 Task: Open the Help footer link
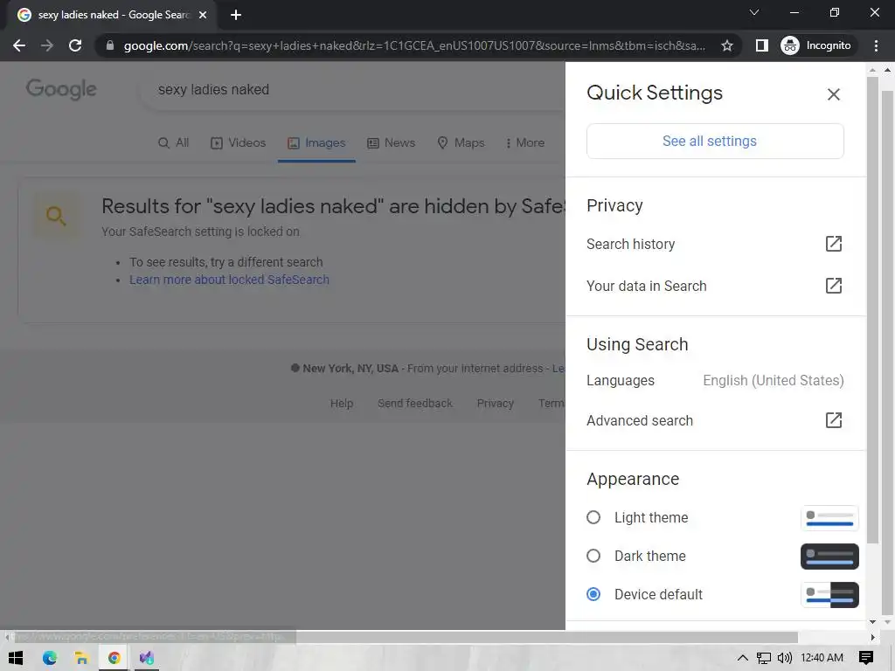tap(342, 404)
